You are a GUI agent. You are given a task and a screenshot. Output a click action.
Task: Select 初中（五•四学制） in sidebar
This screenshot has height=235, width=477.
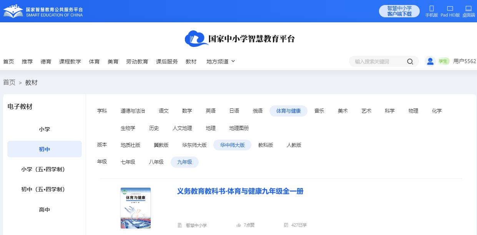coord(45,189)
